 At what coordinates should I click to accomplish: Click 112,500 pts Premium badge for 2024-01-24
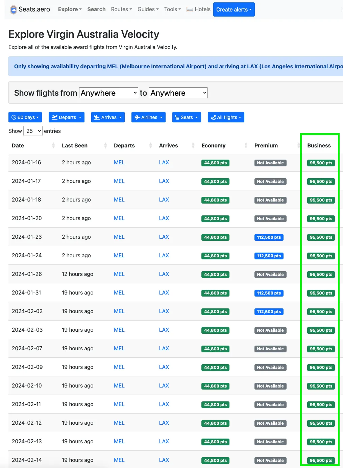(x=269, y=256)
